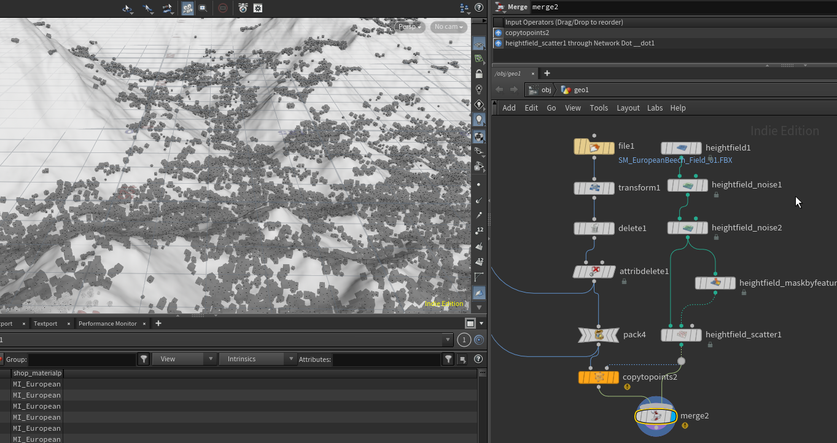
Task: Click the Group filter funnel icon
Action: [x=144, y=359]
